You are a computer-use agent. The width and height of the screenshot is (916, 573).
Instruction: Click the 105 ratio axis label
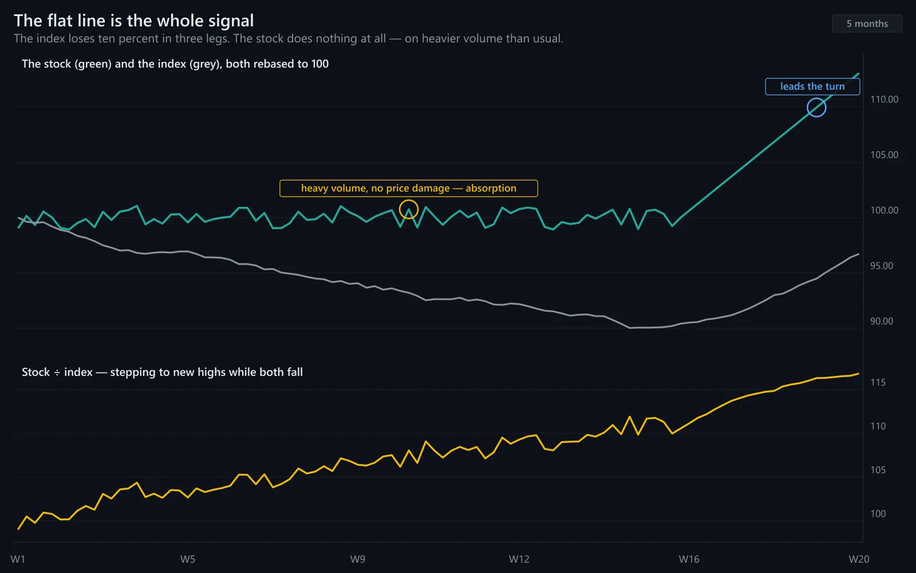(x=878, y=470)
